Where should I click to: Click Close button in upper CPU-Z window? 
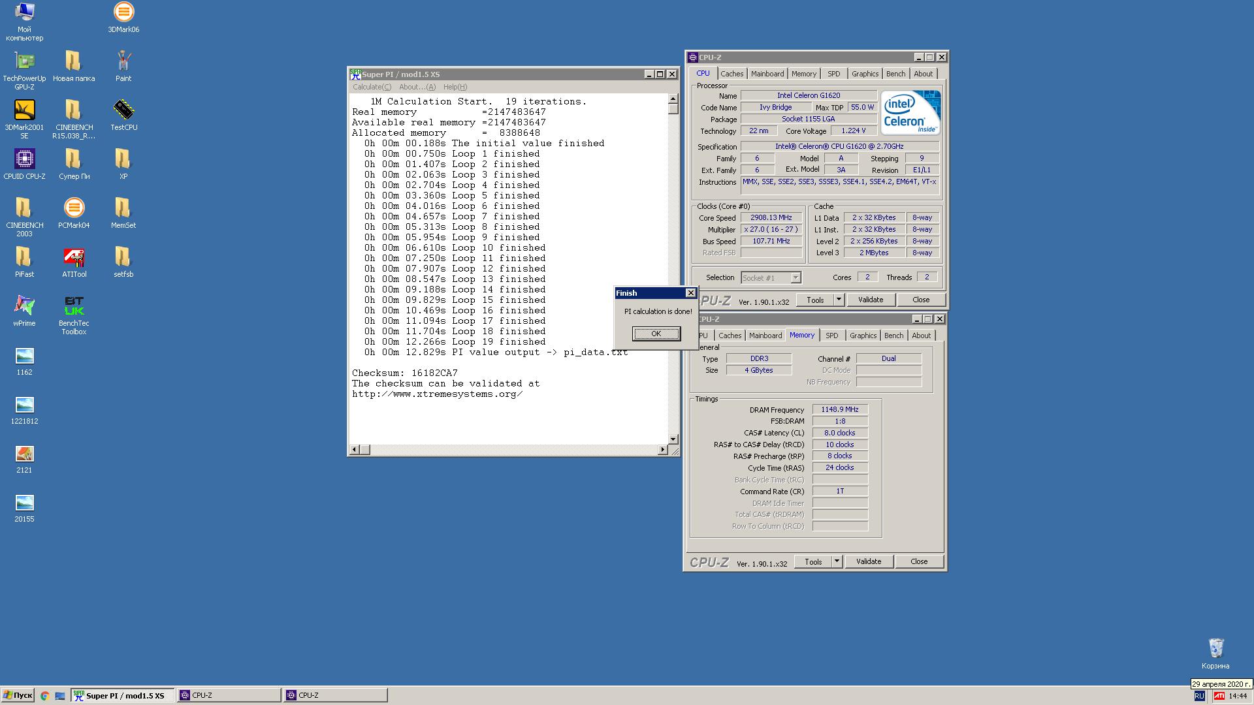coord(921,300)
